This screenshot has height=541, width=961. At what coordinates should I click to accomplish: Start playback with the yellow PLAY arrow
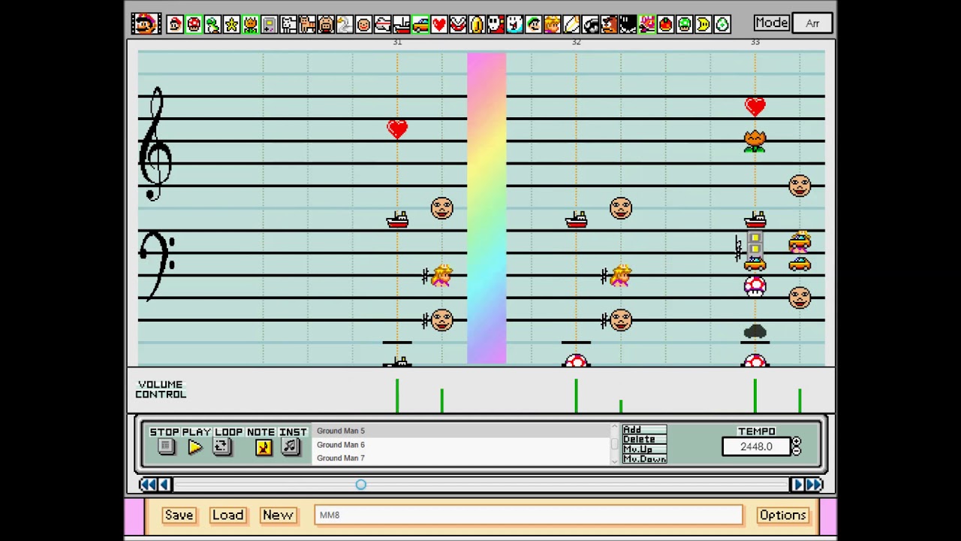[x=195, y=447]
